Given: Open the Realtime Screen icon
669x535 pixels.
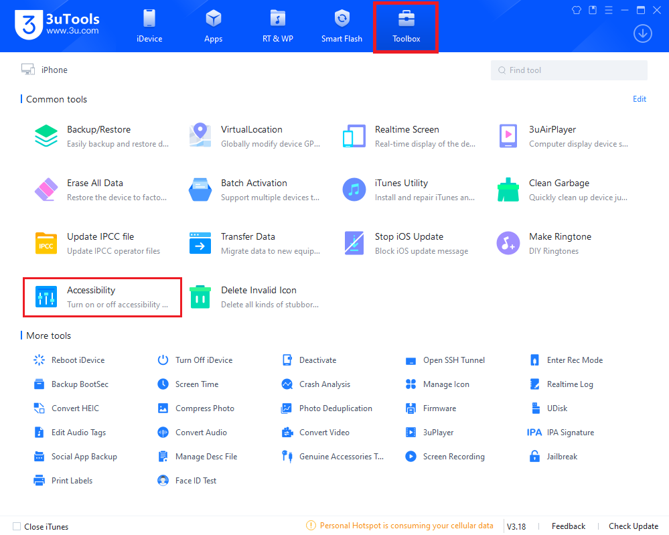Looking at the screenshot, I should coord(354,136).
